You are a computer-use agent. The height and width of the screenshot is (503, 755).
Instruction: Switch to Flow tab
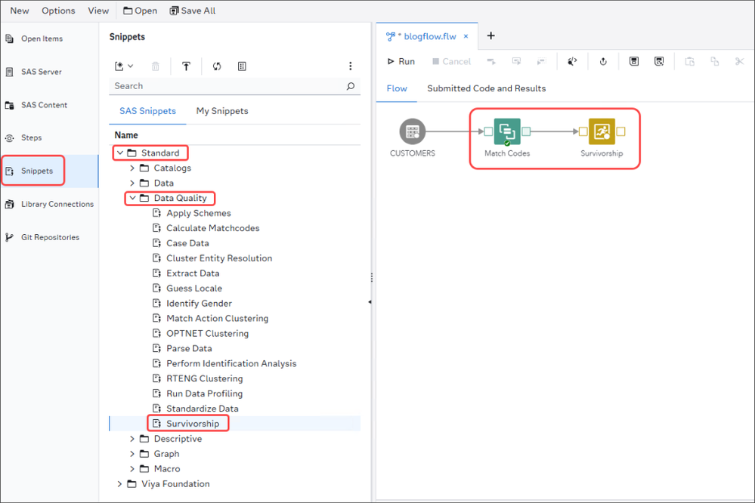click(397, 88)
